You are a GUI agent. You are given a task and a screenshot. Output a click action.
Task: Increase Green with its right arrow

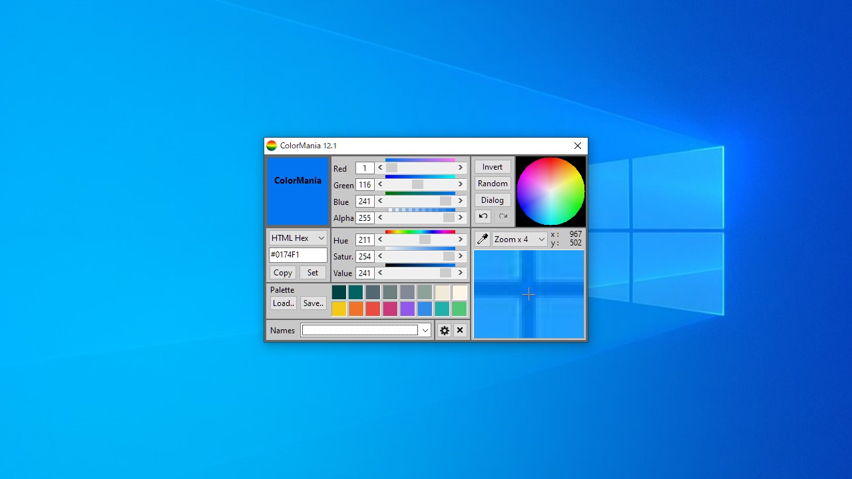pyautogui.click(x=460, y=184)
